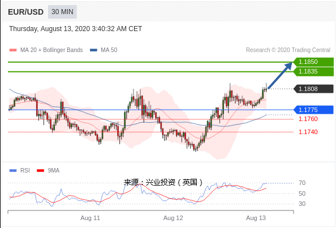
Task: Click the RSI 70 level label
Action: click(302, 183)
